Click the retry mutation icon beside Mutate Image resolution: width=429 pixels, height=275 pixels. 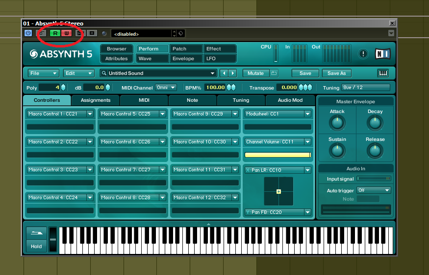274,73
